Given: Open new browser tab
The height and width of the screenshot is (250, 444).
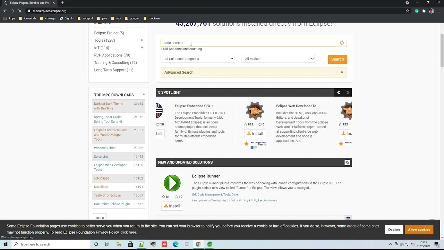Looking at the screenshot, I should tap(62, 3).
